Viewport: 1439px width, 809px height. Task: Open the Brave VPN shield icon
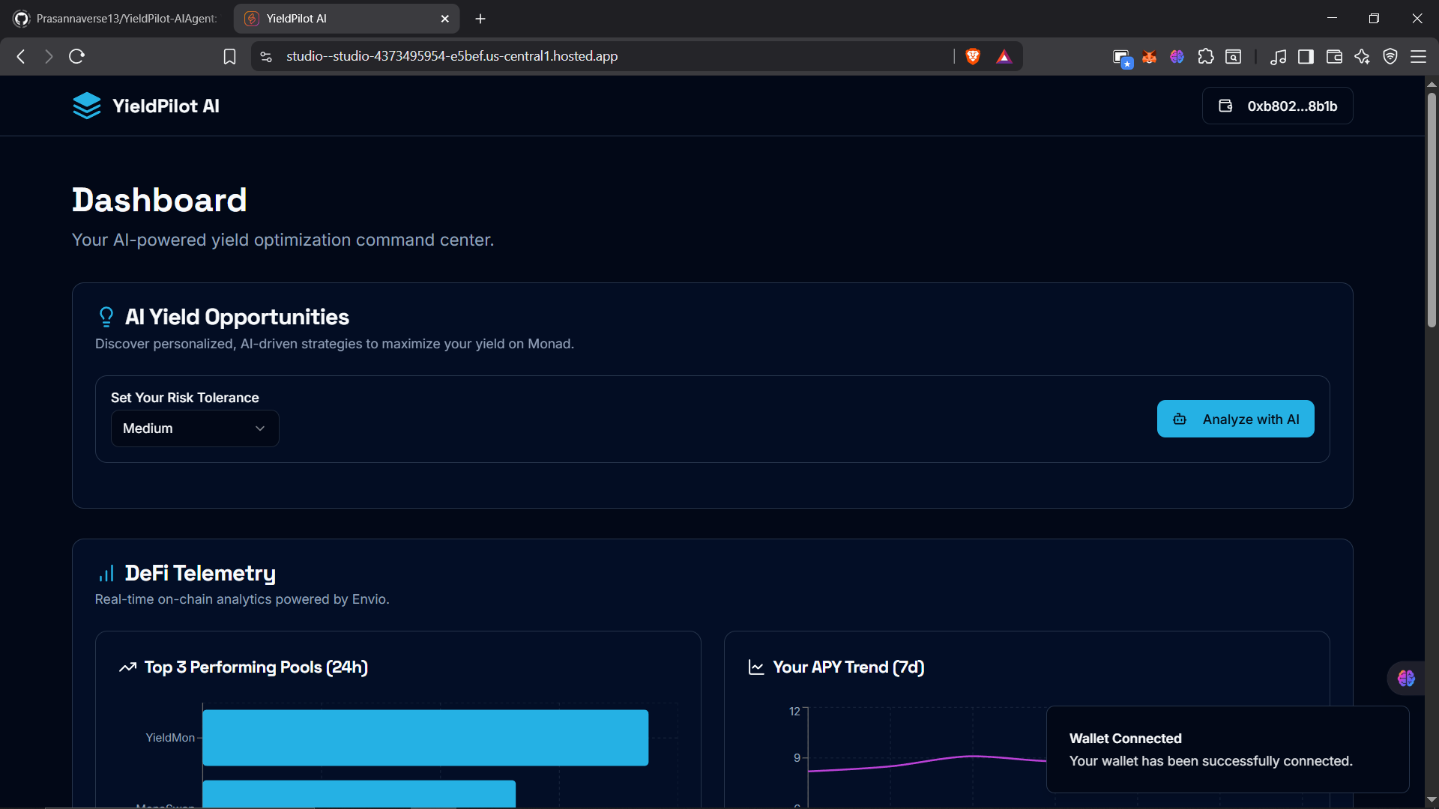click(x=1390, y=57)
